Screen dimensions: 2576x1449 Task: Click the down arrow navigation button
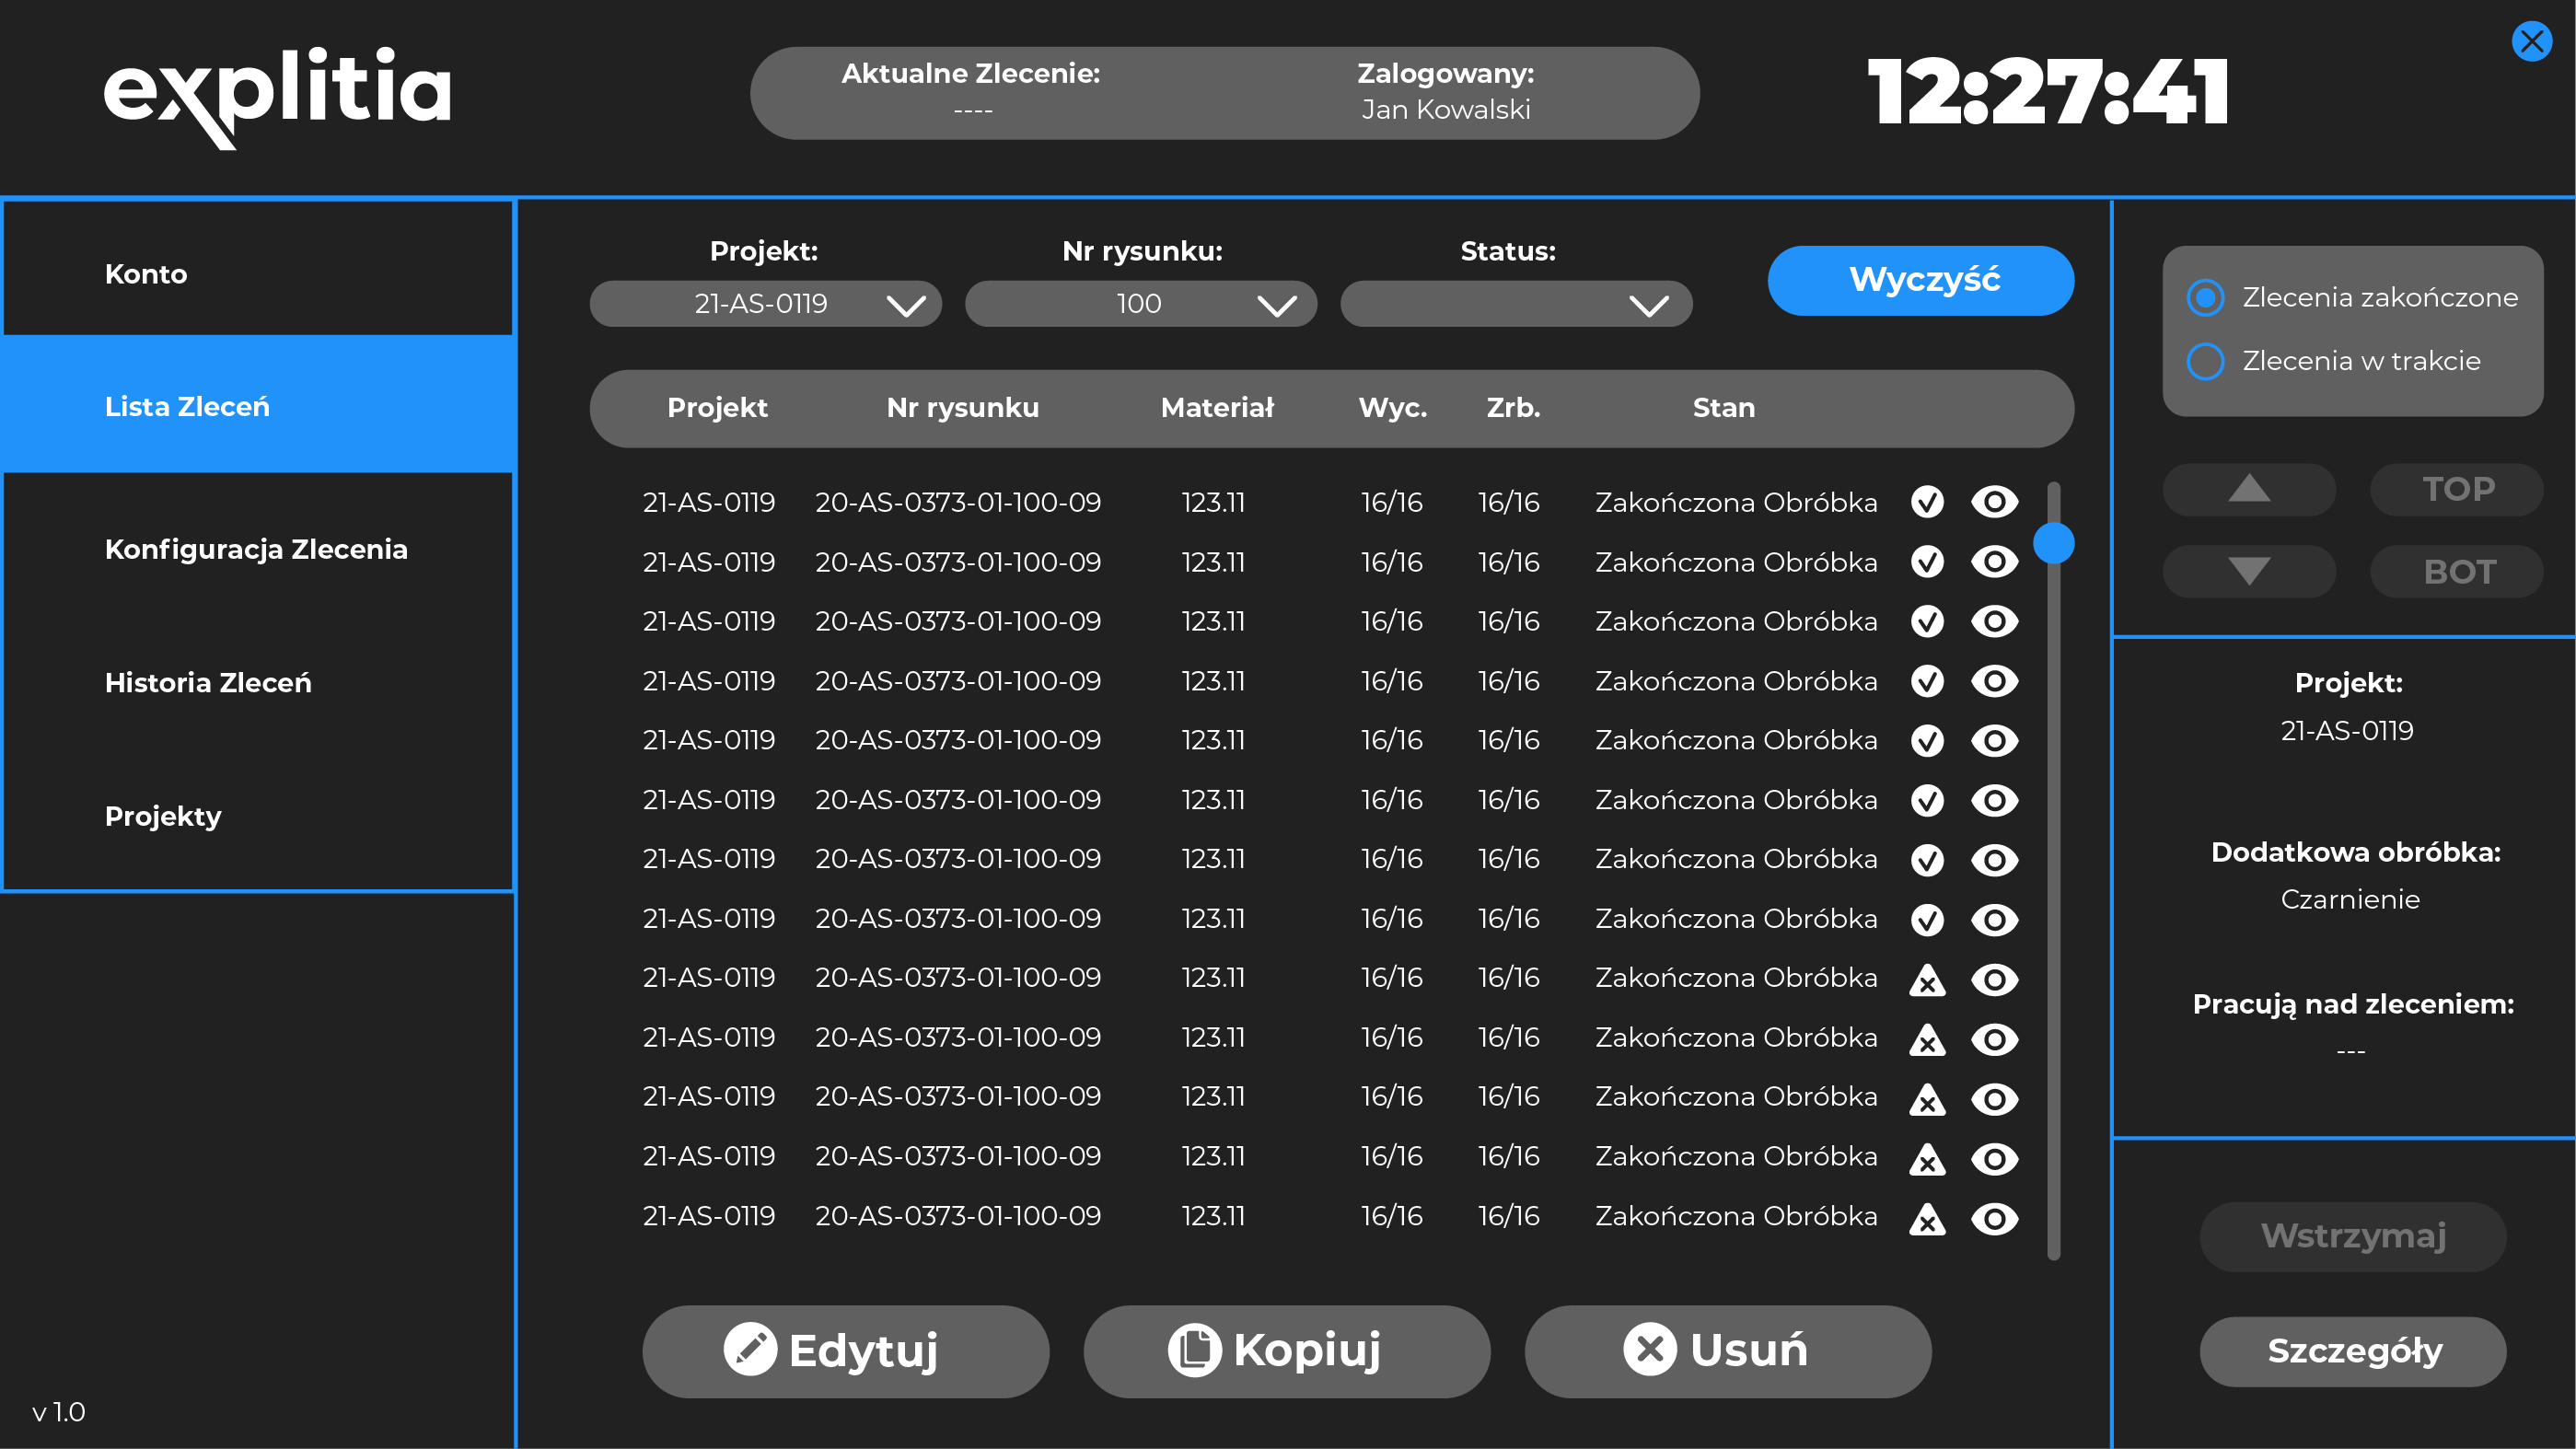click(2249, 571)
